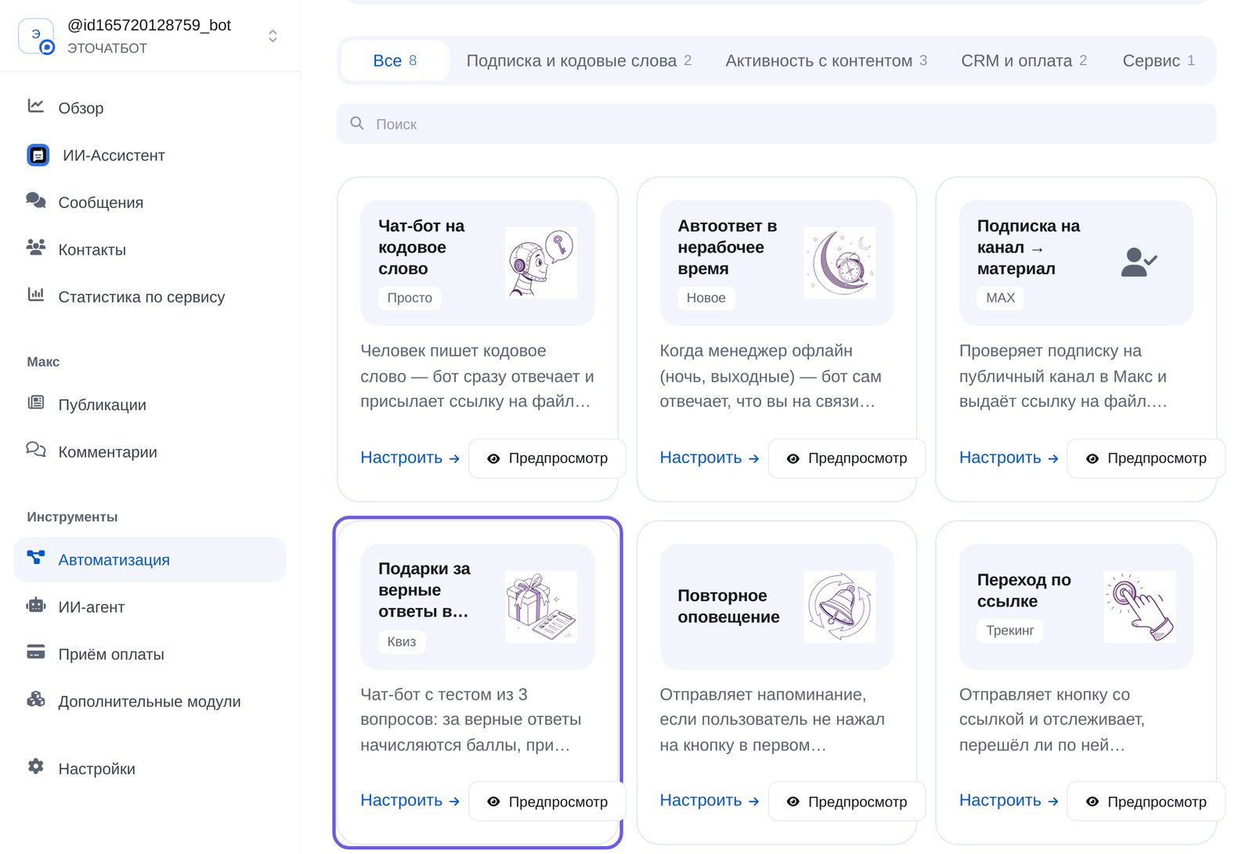Click the gift box illustration
This screenshot has width=1253, height=854.
[x=541, y=606]
